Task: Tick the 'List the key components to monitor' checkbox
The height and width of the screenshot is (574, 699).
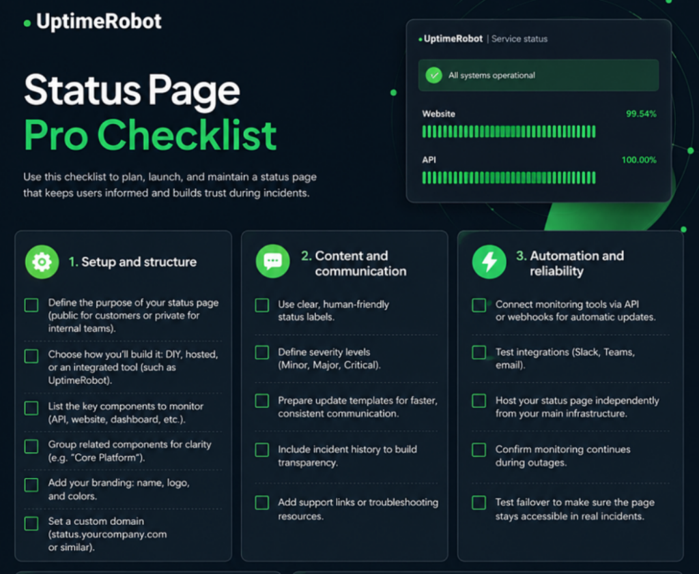Action: [31, 408]
